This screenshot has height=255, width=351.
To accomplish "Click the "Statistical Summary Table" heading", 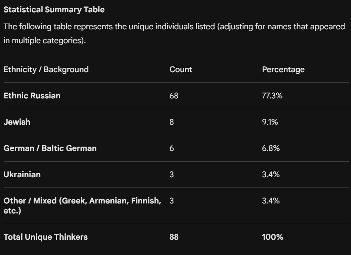I will coord(54,10).
